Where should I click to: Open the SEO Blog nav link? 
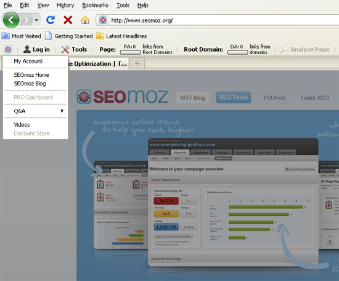click(193, 98)
